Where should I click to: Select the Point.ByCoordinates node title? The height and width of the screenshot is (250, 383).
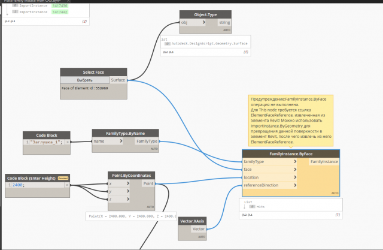click(132, 176)
